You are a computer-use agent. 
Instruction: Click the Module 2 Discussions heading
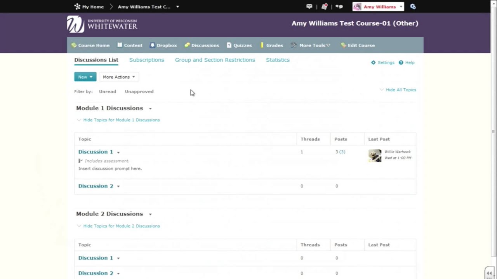[109, 214]
